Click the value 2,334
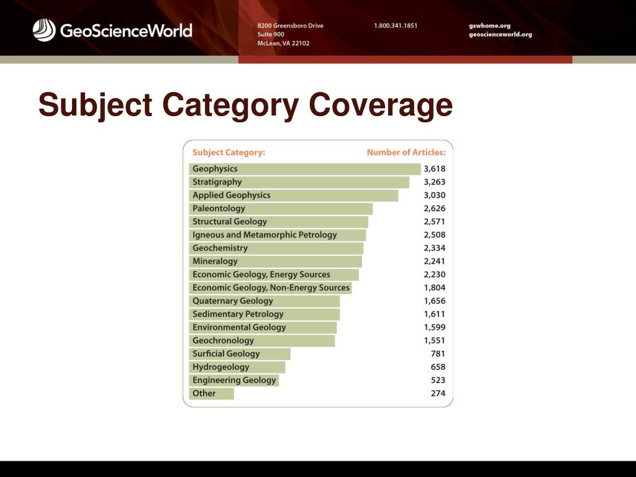 (x=434, y=248)
